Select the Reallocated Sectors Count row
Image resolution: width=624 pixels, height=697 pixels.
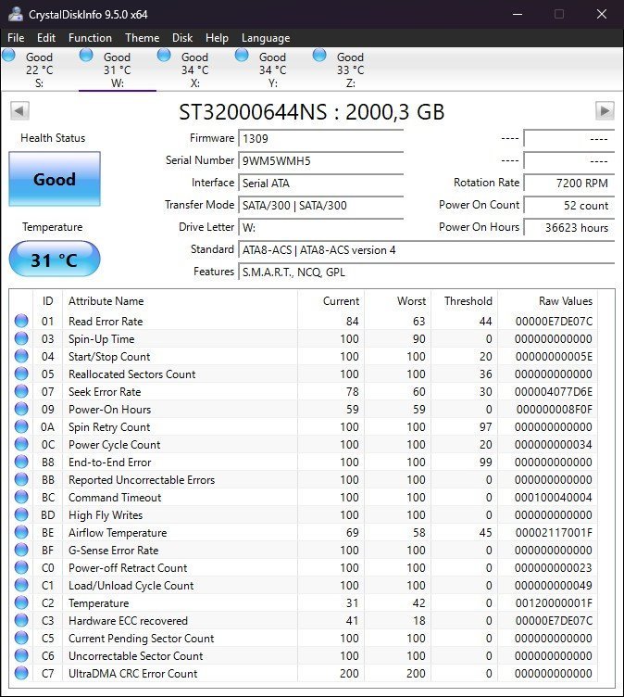[131, 374]
